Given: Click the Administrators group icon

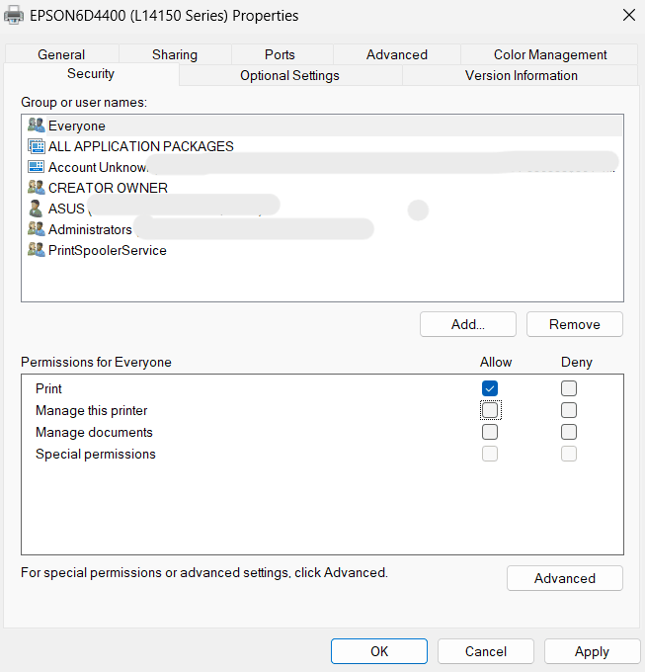Looking at the screenshot, I should point(36,229).
